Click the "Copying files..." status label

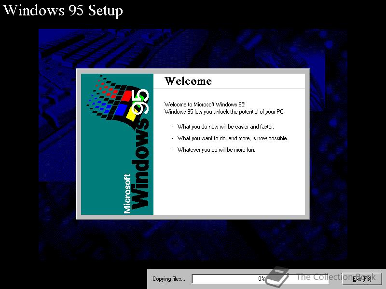[x=168, y=279]
